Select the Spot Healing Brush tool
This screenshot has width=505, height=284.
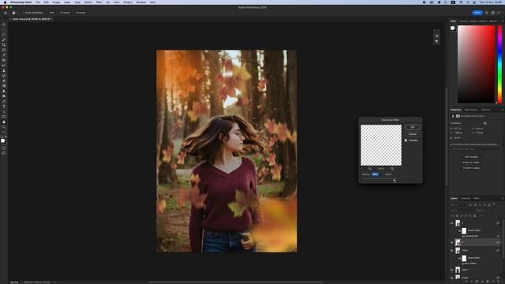click(3, 61)
